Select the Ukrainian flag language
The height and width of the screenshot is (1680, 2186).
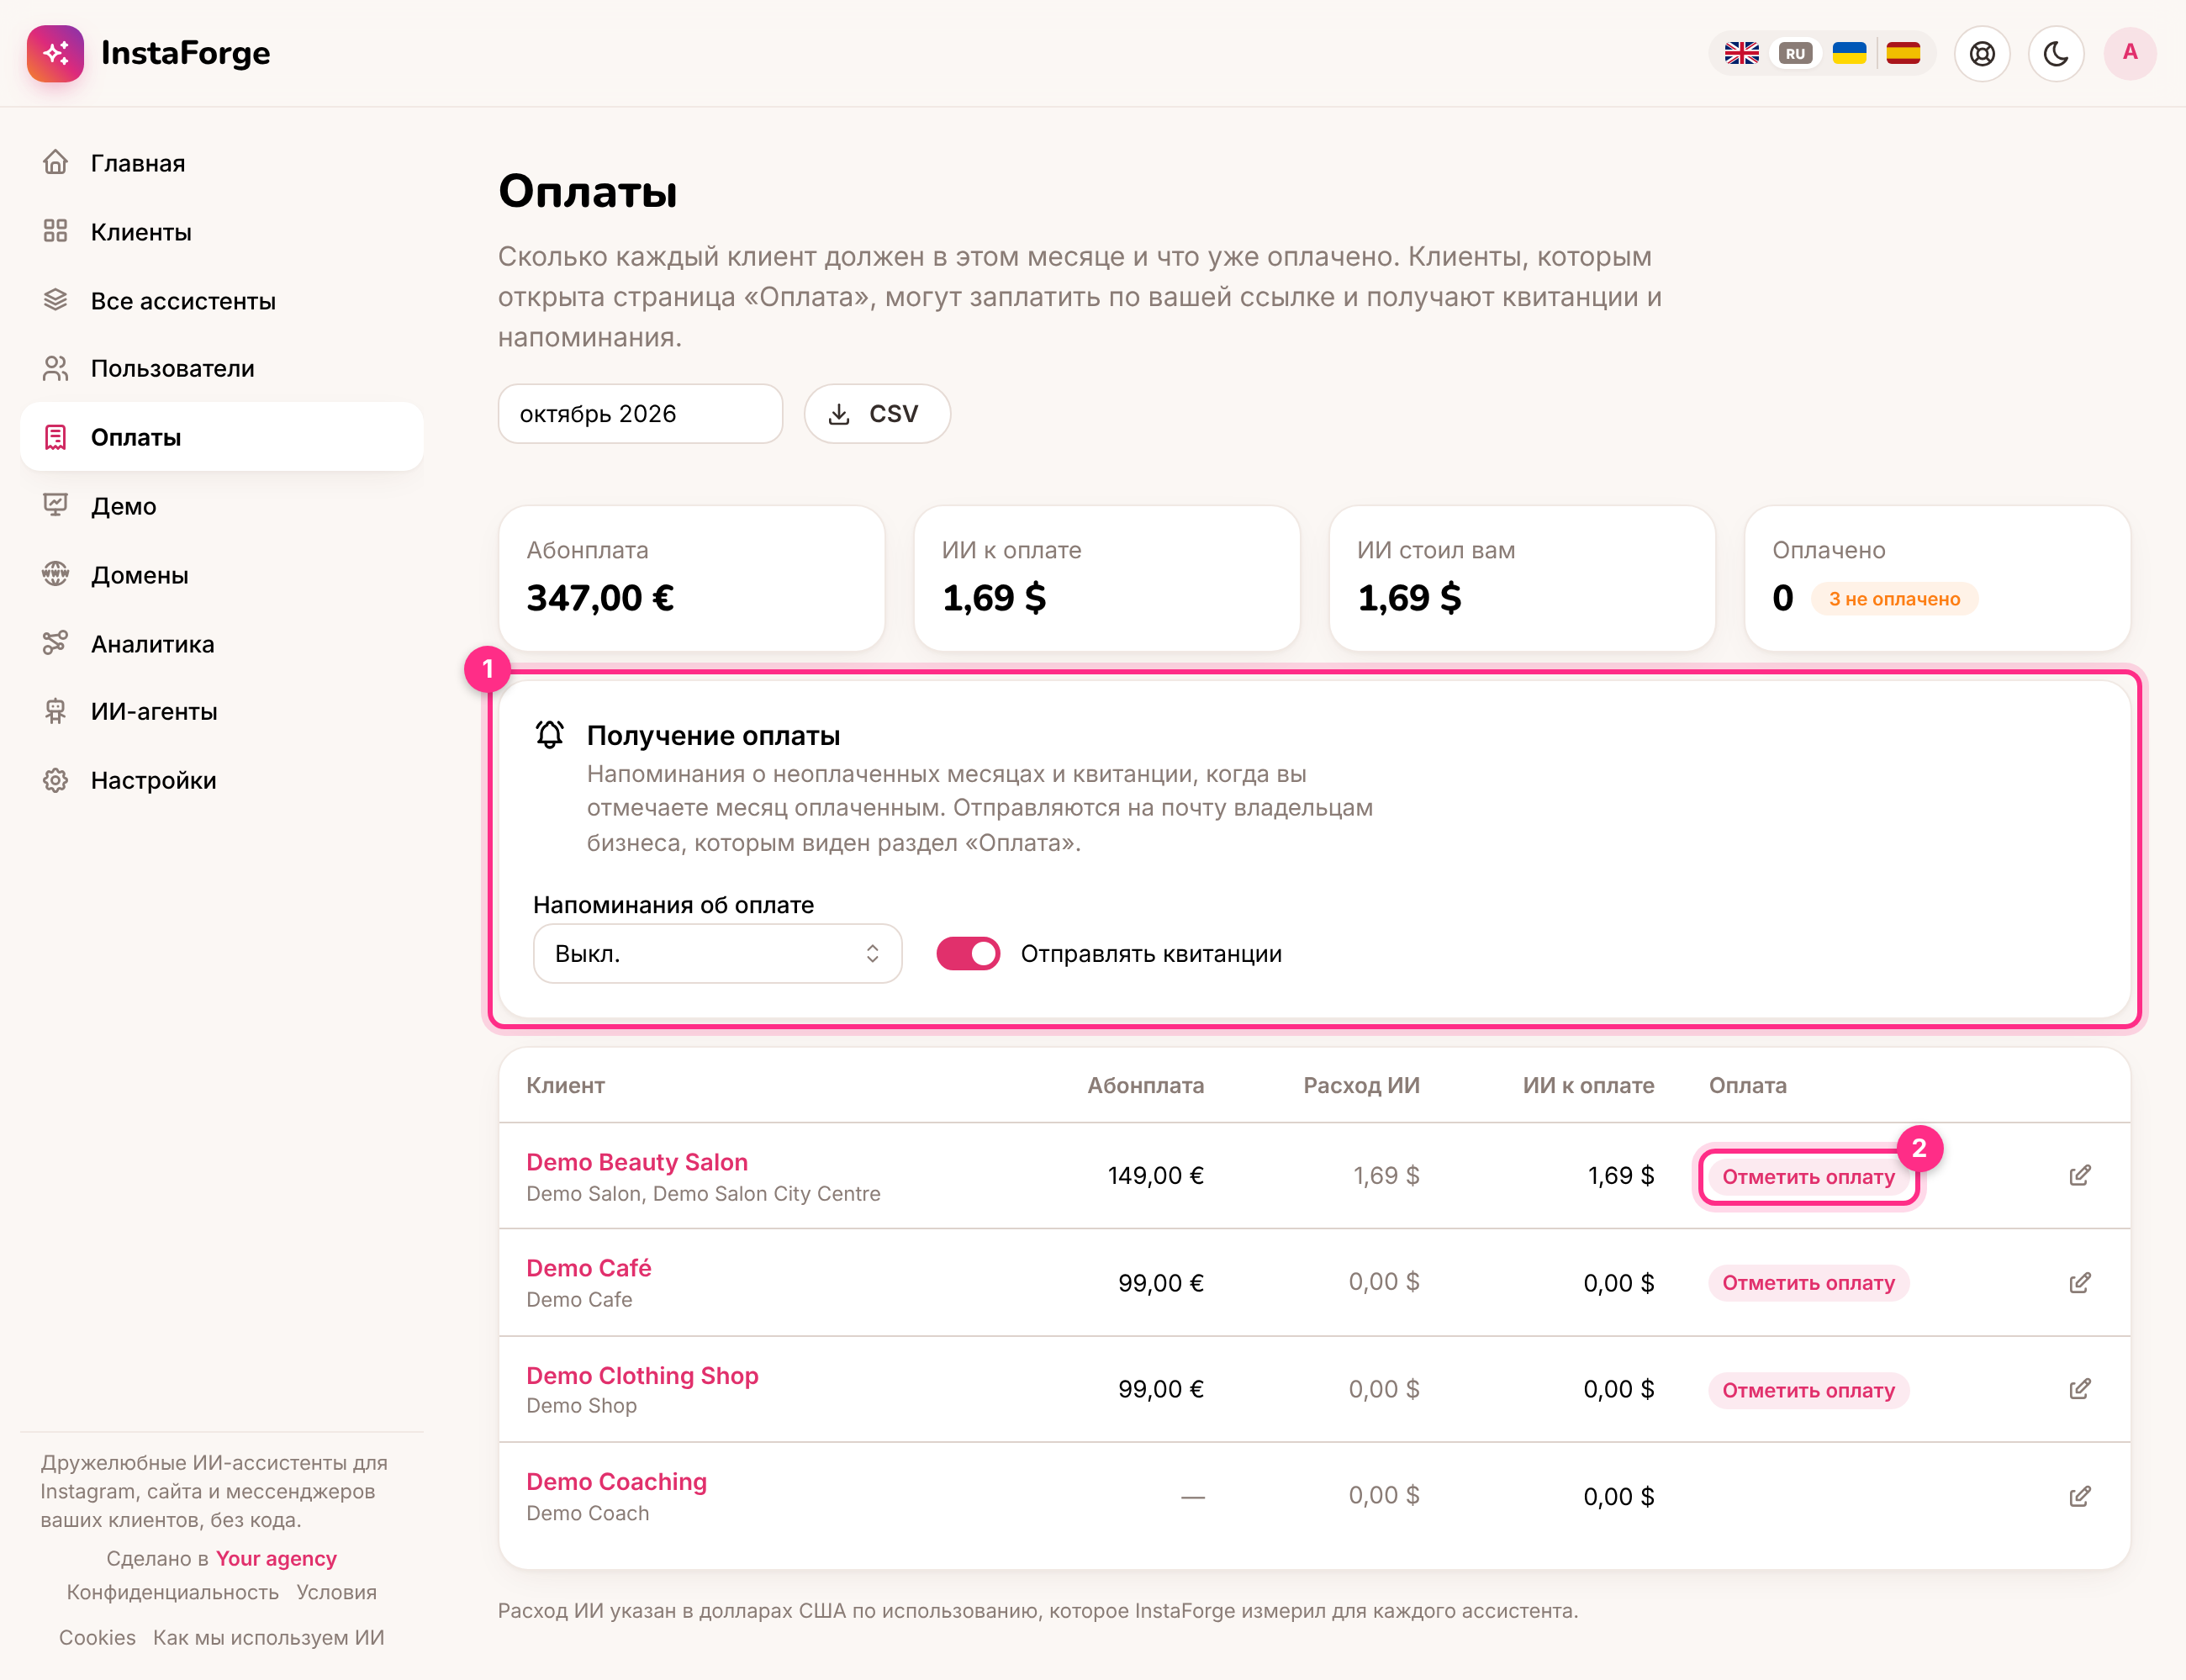click(1849, 54)
